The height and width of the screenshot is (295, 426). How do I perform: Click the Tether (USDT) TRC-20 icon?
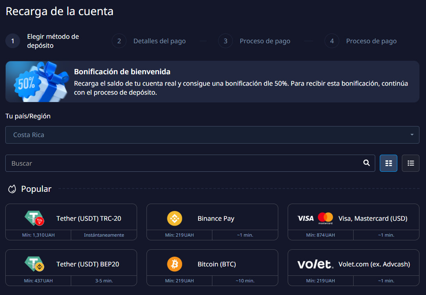tap(34, 218)
